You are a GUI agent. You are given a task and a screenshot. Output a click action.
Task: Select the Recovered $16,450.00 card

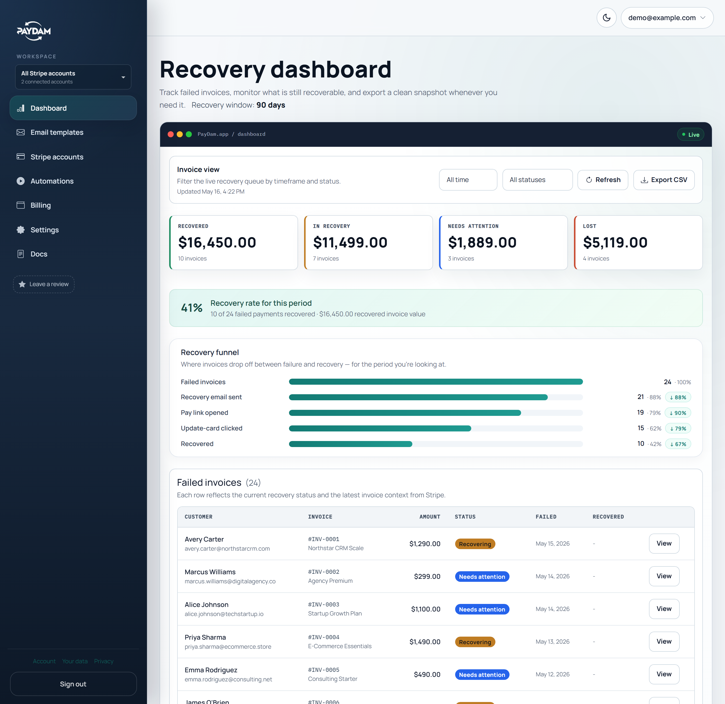[x=234, y=243]
